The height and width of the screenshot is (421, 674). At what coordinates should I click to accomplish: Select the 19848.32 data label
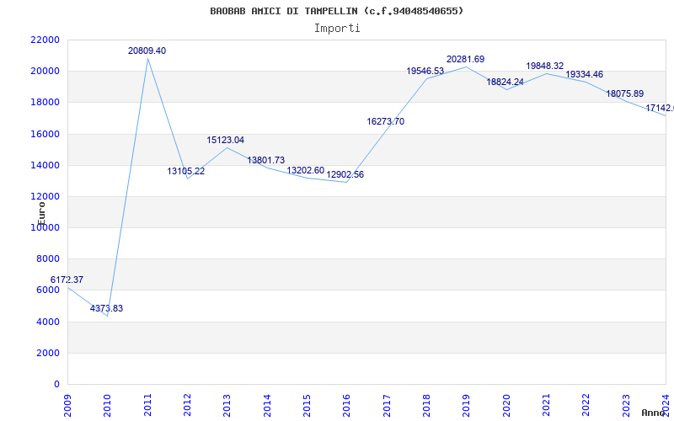pyautogui.click(x=545, y=67)
